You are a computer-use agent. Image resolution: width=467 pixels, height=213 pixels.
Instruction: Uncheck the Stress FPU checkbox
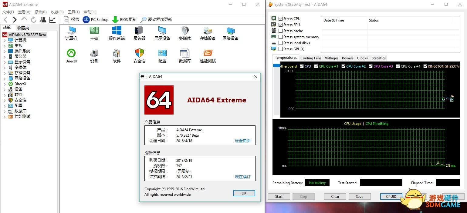(281, 25)
